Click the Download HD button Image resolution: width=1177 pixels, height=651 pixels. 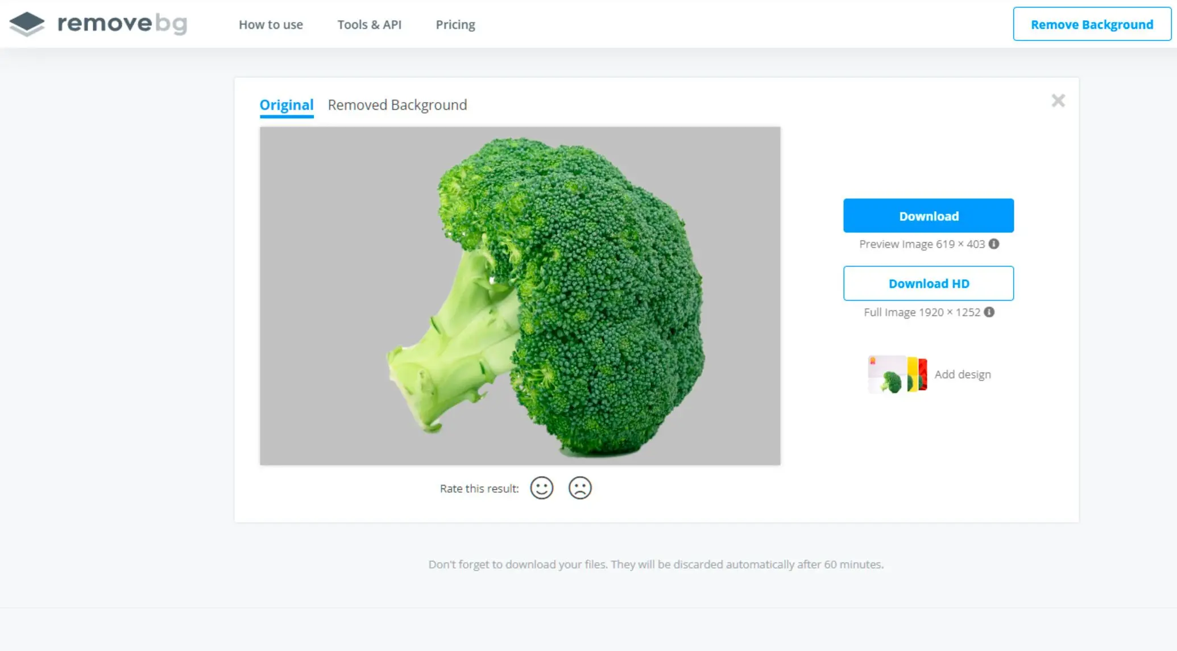point(928,283)
